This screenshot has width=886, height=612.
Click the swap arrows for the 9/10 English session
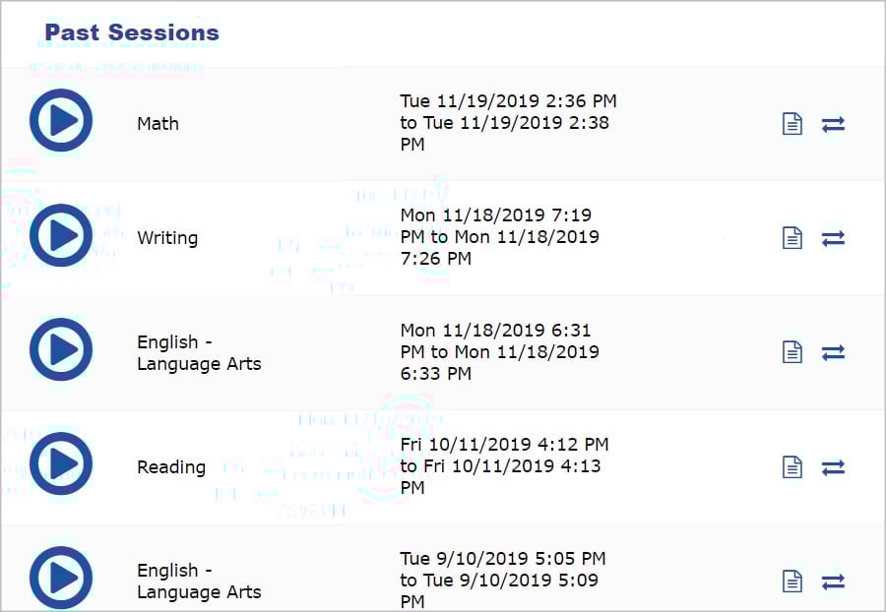[x=834, y=581]
